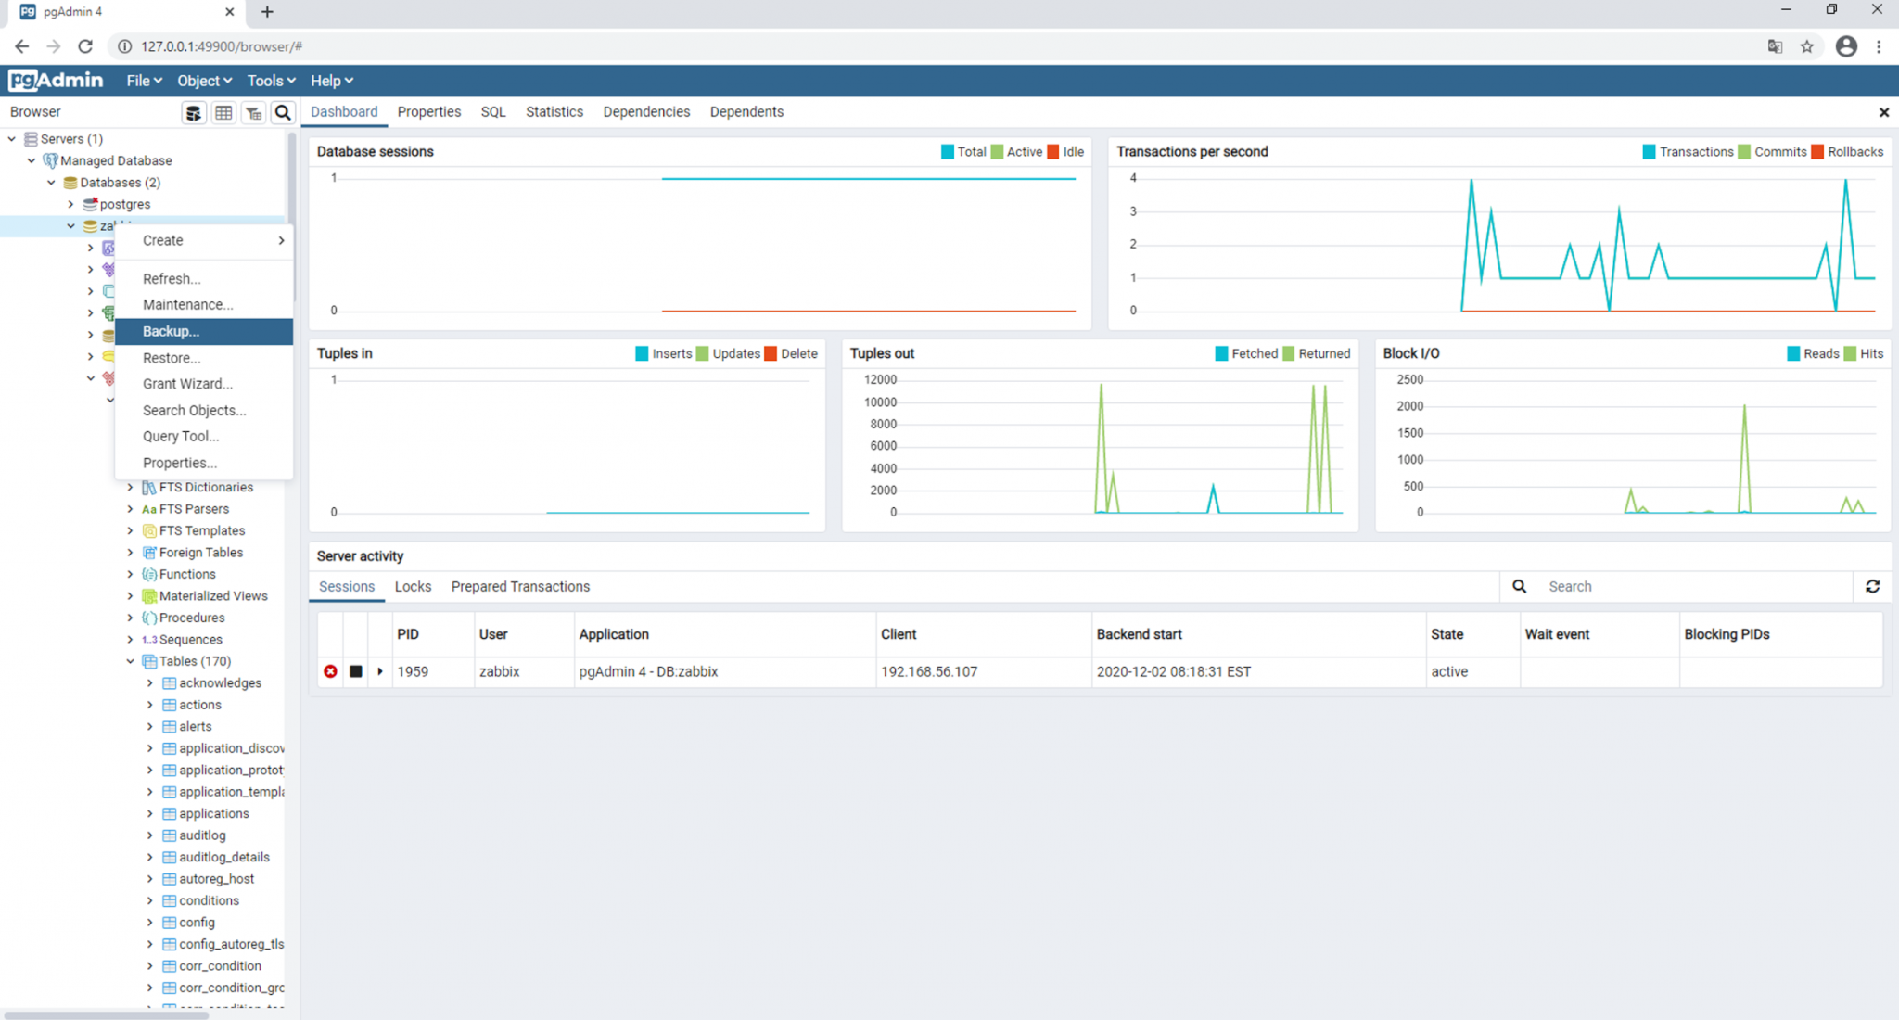Collapse the Tables (170) tree node
The height and width of the screenshot is (1020, 1899).
(x=131, y=661)
